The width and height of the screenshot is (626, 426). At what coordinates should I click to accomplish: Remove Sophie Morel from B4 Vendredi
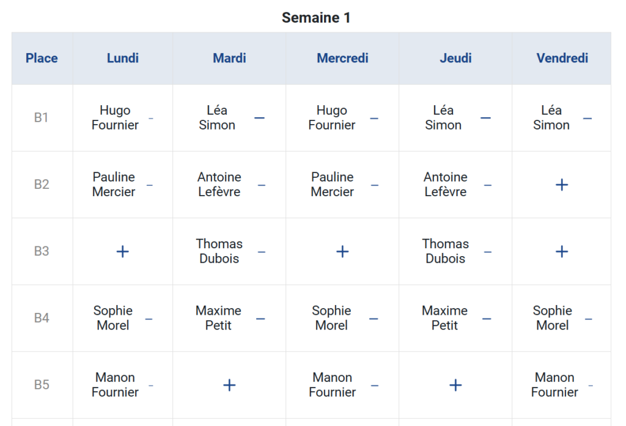click(x=587, y=318)
